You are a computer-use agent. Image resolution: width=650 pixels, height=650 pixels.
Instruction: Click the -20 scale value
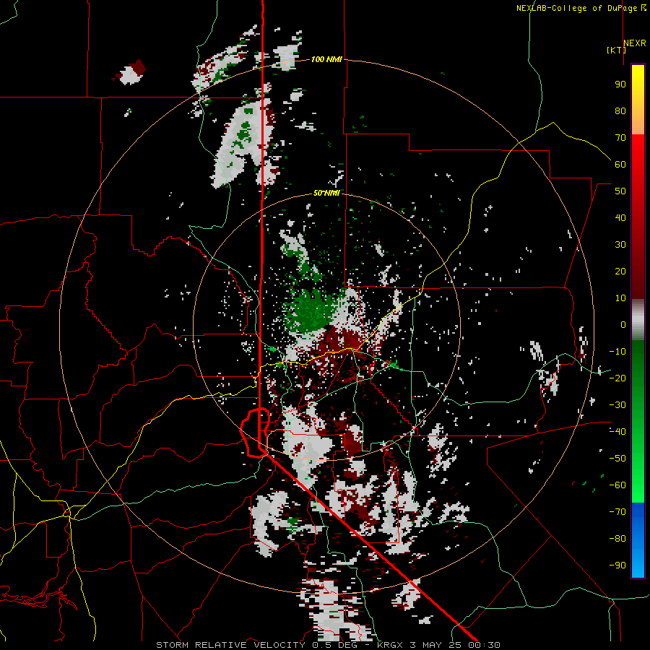[617, 378]
